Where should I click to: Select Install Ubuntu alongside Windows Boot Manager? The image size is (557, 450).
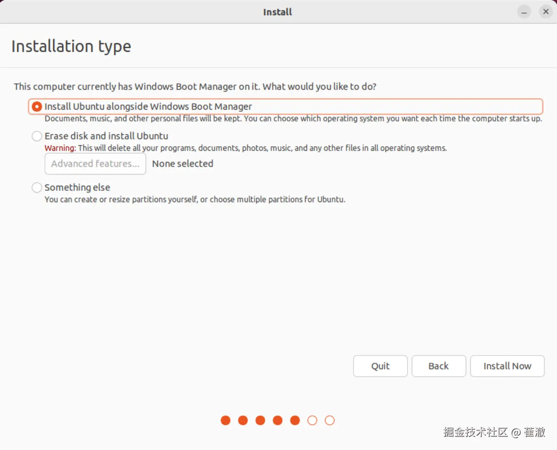coord(37,107)
